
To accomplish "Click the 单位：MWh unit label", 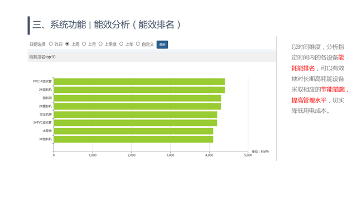I will [260, 151].
